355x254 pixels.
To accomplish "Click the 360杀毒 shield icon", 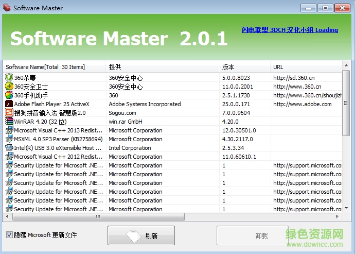I will [9, 78].
